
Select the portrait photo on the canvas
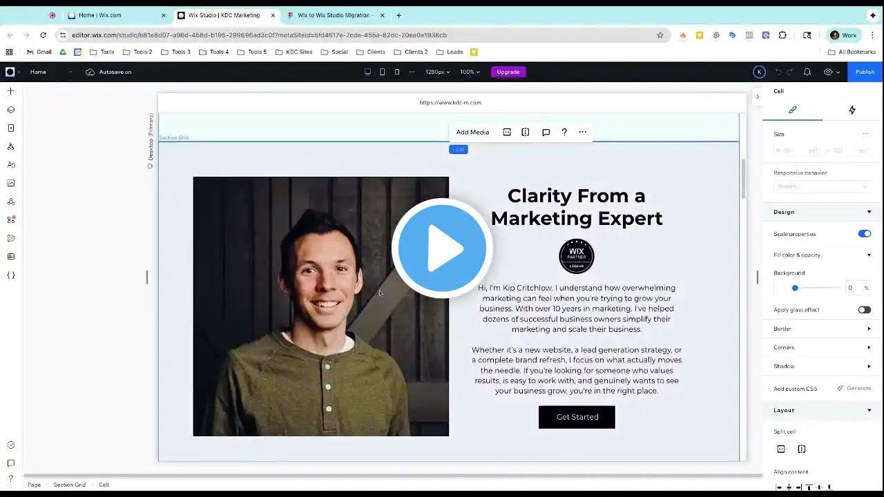320,306
